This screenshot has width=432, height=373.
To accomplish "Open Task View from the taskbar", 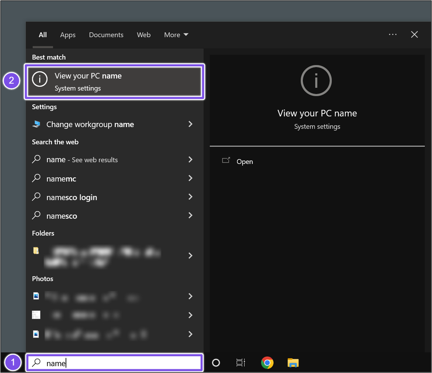I will [x=241, y=363].
